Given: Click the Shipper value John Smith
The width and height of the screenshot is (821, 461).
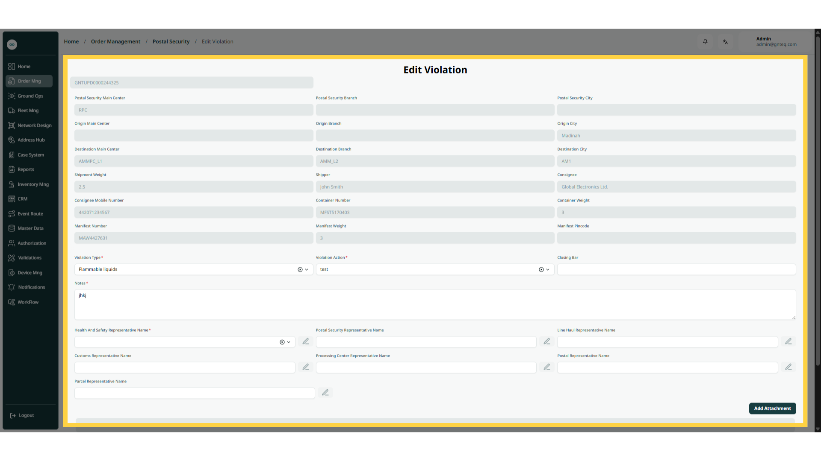Looking at the screenshot, I should pyautogui.click(x=331, y=187).
